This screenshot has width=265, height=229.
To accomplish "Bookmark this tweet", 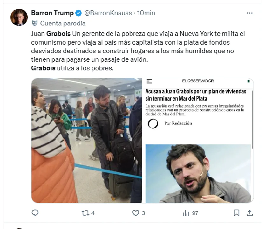I will click(237, 213).
